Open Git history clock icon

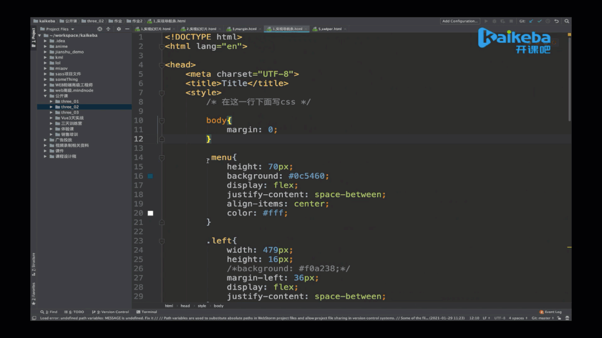click(548, 21)
